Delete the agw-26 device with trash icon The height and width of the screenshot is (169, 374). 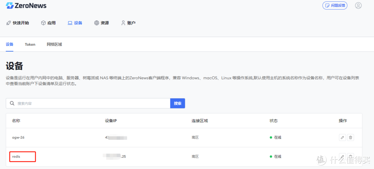(x=350, y=137)
